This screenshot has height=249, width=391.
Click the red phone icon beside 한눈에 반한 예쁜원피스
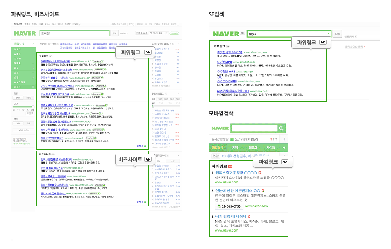pyautogui.click(x=262, y=191)
